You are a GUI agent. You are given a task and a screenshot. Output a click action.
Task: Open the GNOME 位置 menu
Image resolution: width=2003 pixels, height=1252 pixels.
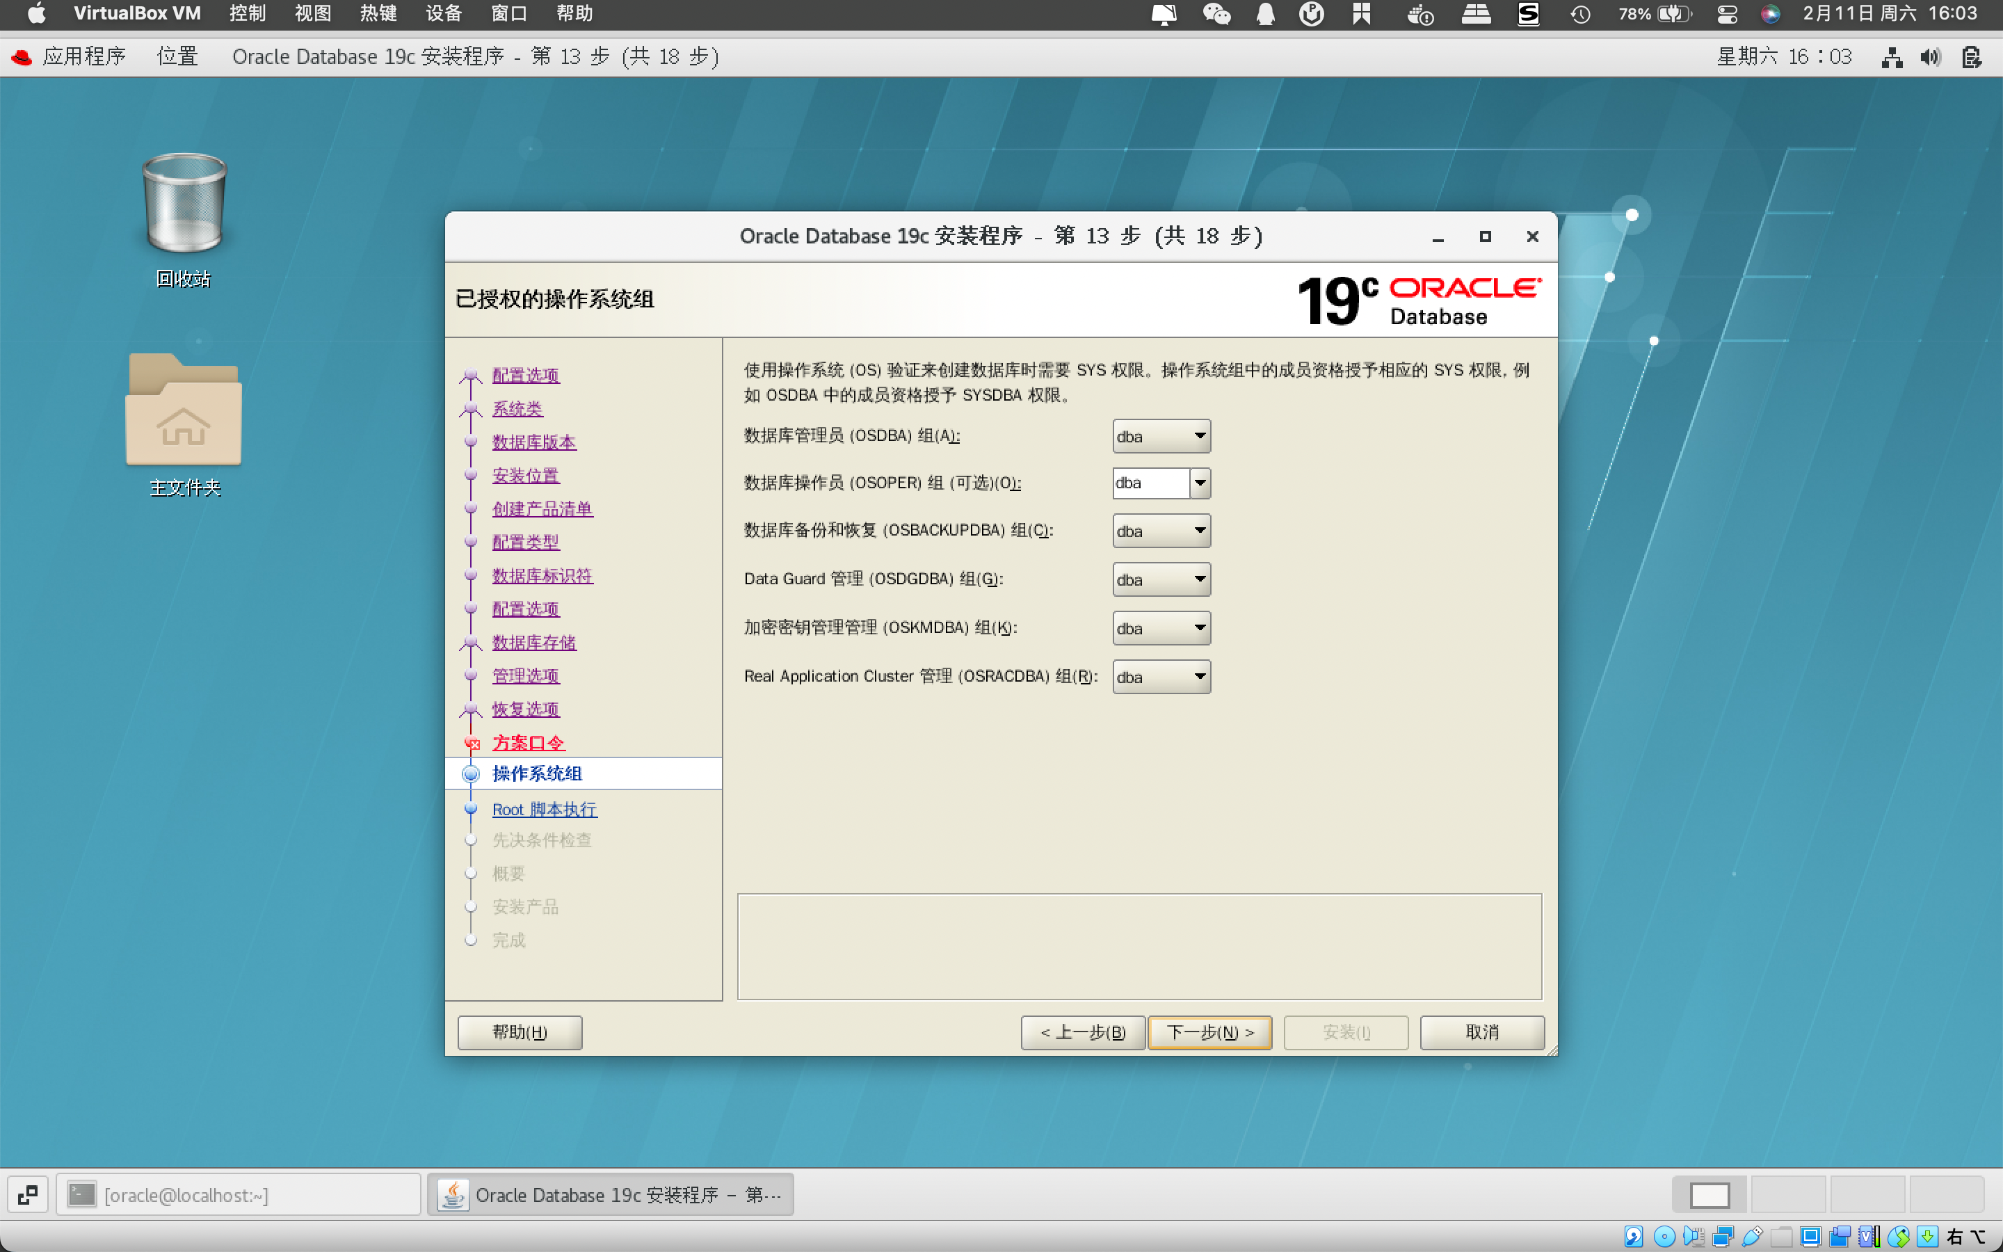click(x=177, y=56)
